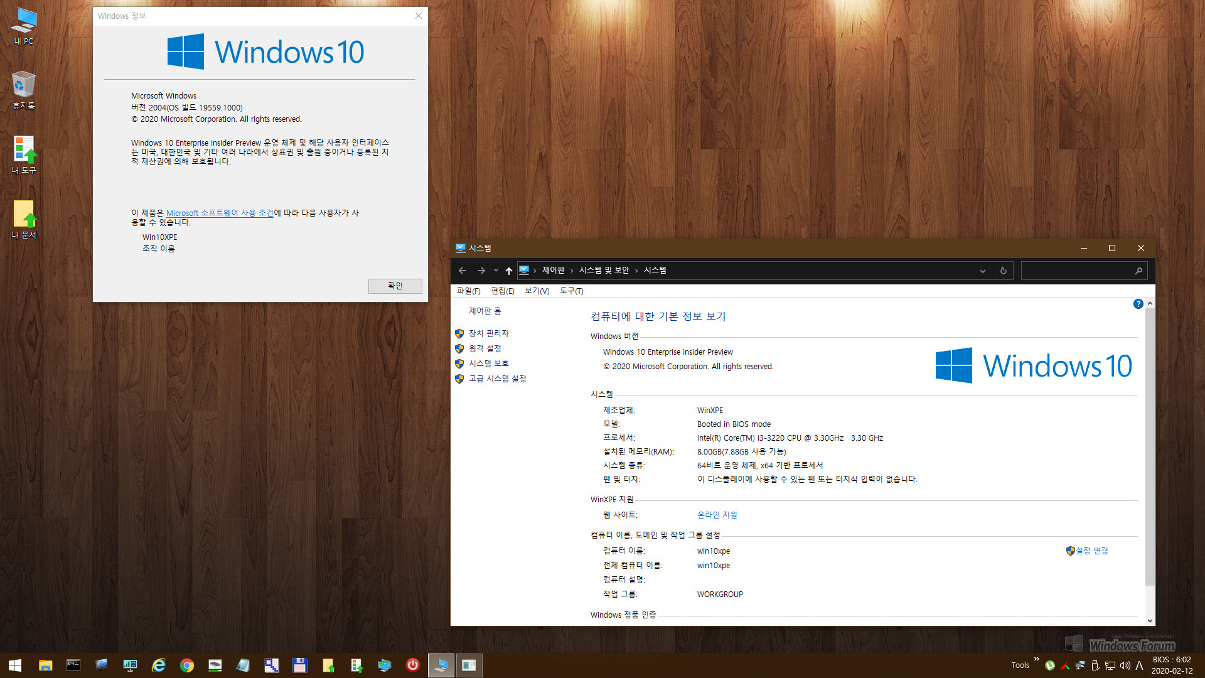Click the search magnifier icon
The image size is (1205, 678).
1138,271
